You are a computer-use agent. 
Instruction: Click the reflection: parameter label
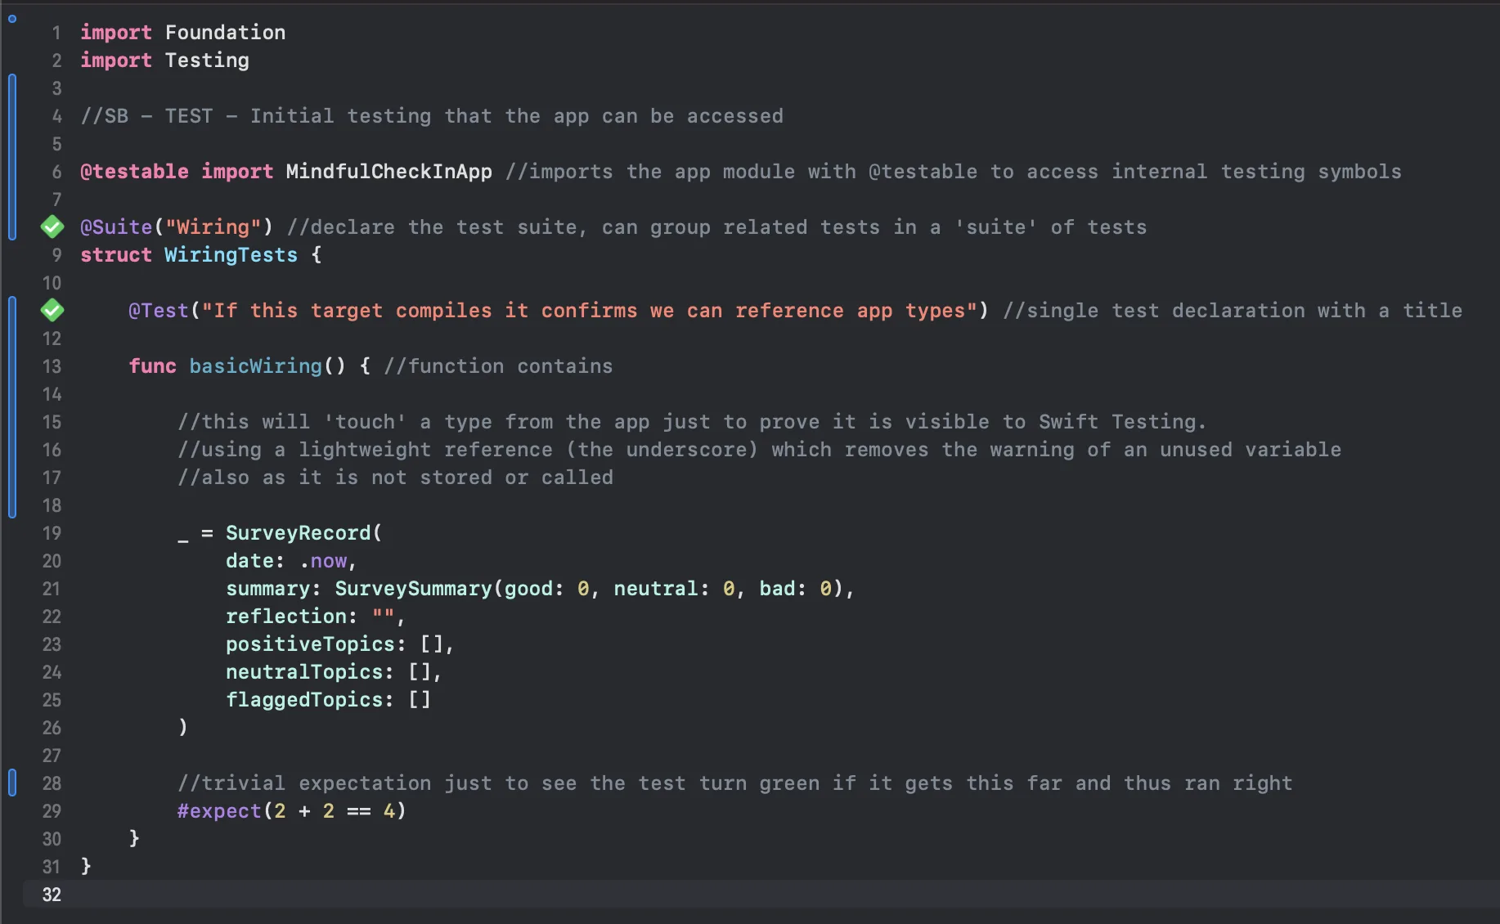click(x=292, y=617)
